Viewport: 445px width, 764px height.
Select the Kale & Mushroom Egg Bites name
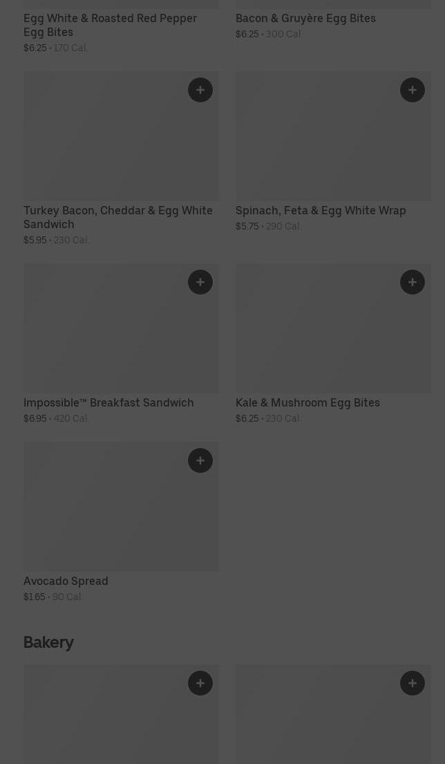(307, 402)
